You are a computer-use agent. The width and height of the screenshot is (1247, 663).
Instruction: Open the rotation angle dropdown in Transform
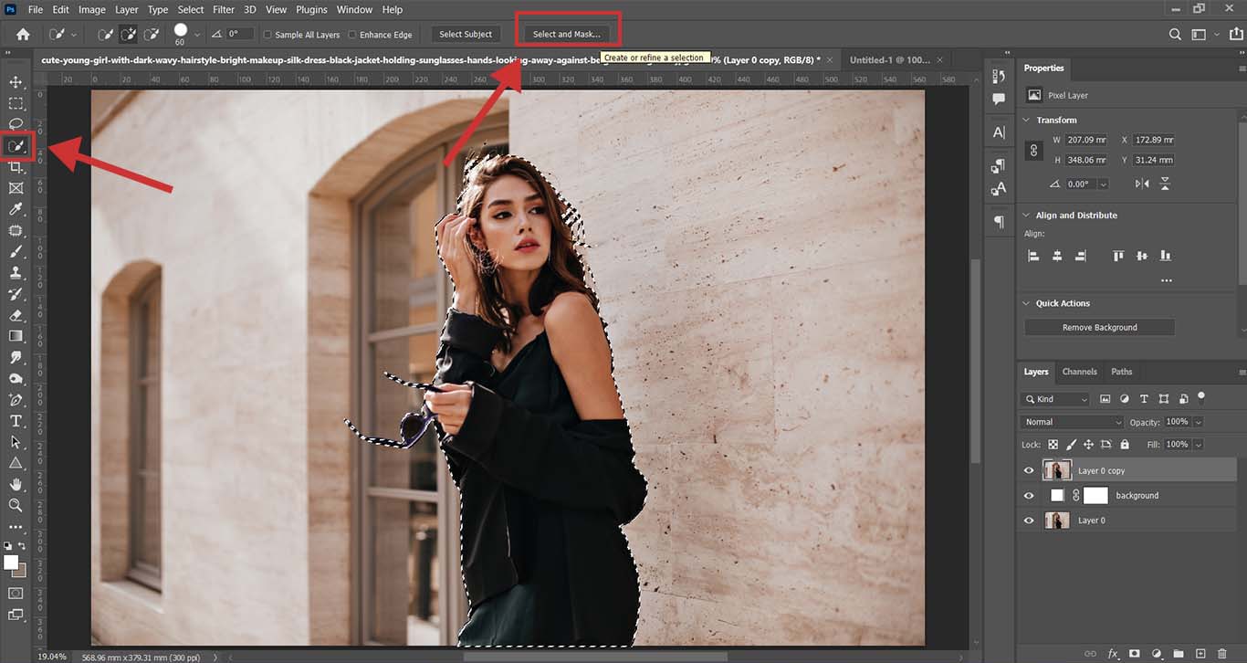click(1104, 184)
